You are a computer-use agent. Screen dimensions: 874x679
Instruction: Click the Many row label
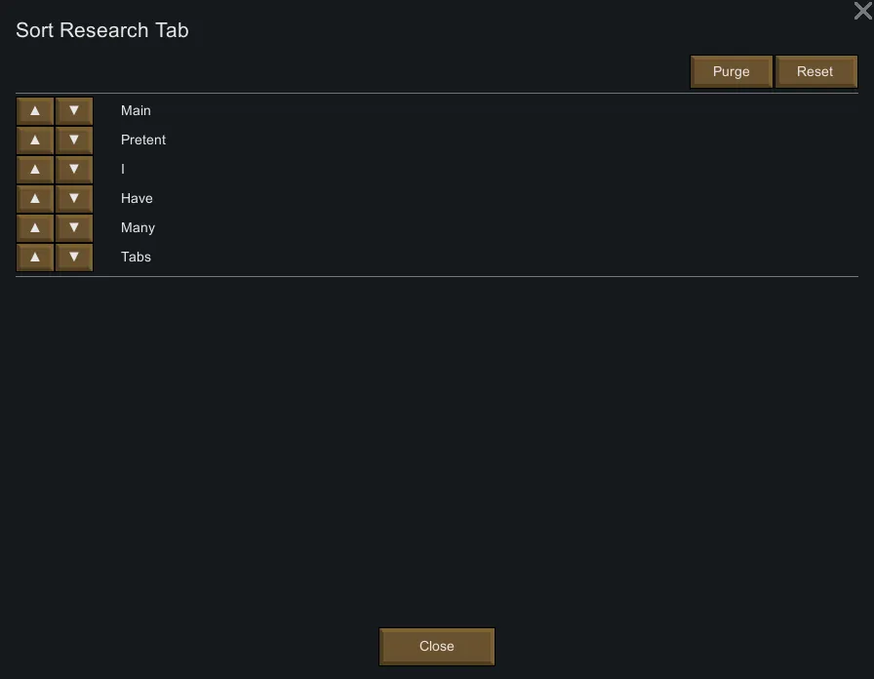click(138, 228)
